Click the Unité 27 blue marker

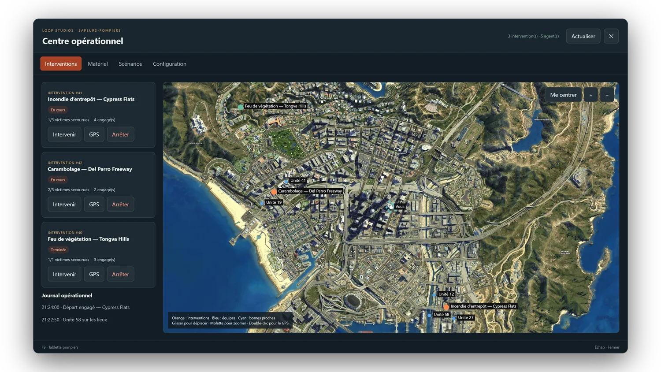pyautogui.click(x=454, y=318)
